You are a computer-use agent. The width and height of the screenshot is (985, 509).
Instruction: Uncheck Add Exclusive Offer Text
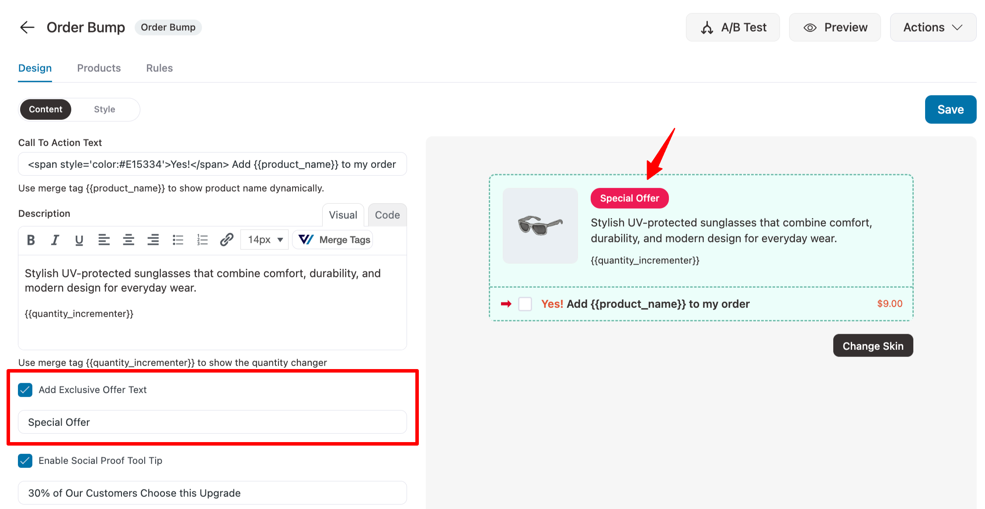point(25,390)
